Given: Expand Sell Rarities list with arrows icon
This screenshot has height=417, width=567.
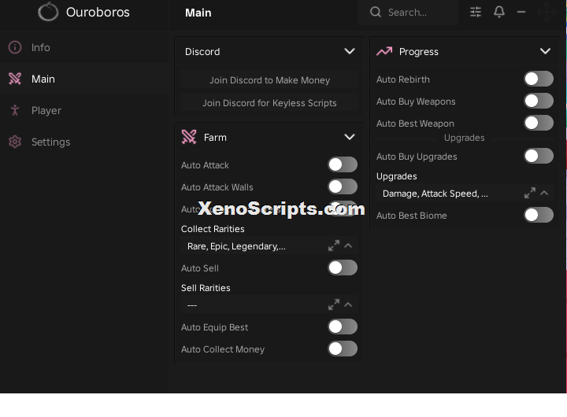Looking at the screenshot, I should (334, 304).
